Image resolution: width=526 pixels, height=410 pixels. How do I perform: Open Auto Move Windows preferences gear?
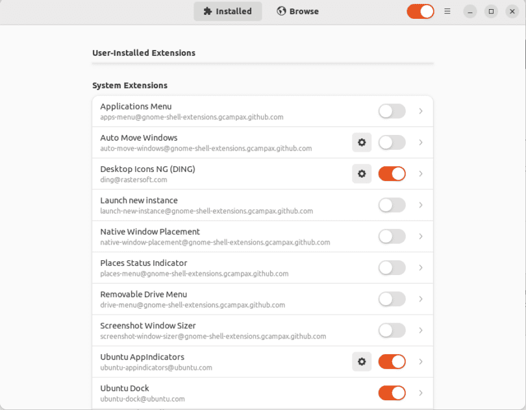362,142
